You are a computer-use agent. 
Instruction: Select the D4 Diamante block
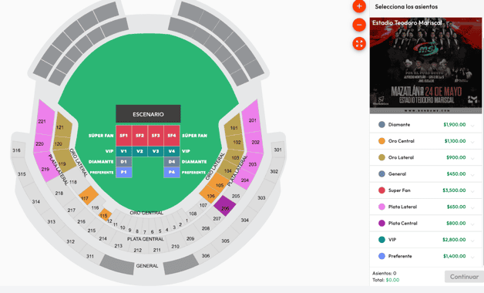pyautogui.click(x=172, y=162)
